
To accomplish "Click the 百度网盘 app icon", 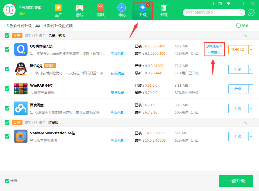I will (21, 108).
